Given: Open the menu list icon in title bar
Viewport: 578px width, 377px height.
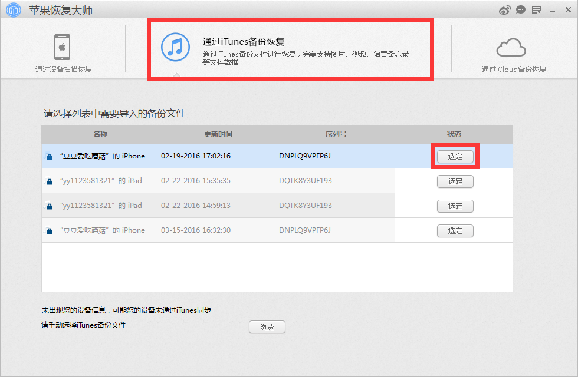Looking at the screenshot, I should 536,11.
